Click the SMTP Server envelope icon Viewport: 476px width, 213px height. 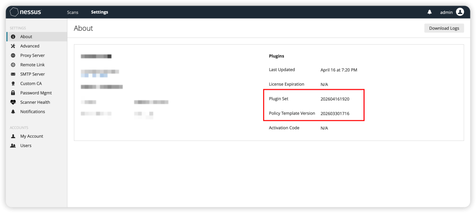13,74
